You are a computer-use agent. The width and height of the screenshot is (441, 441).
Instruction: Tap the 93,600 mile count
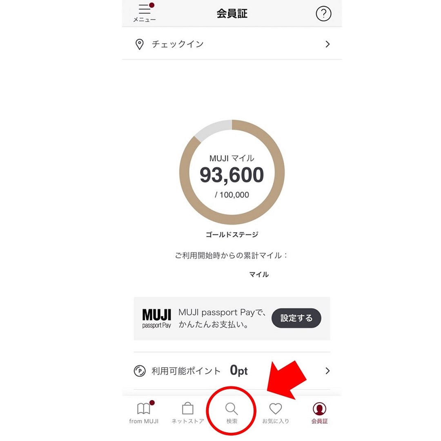(x=232, y=175)
